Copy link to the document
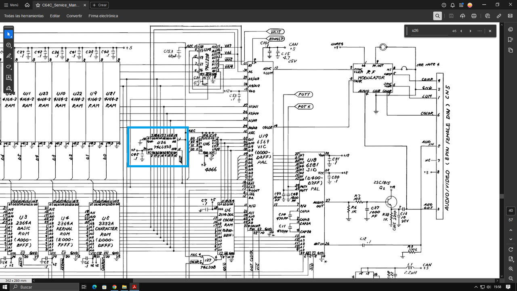Image resolution: width=517 pixels, height=291 pixels. pos(499,16)
